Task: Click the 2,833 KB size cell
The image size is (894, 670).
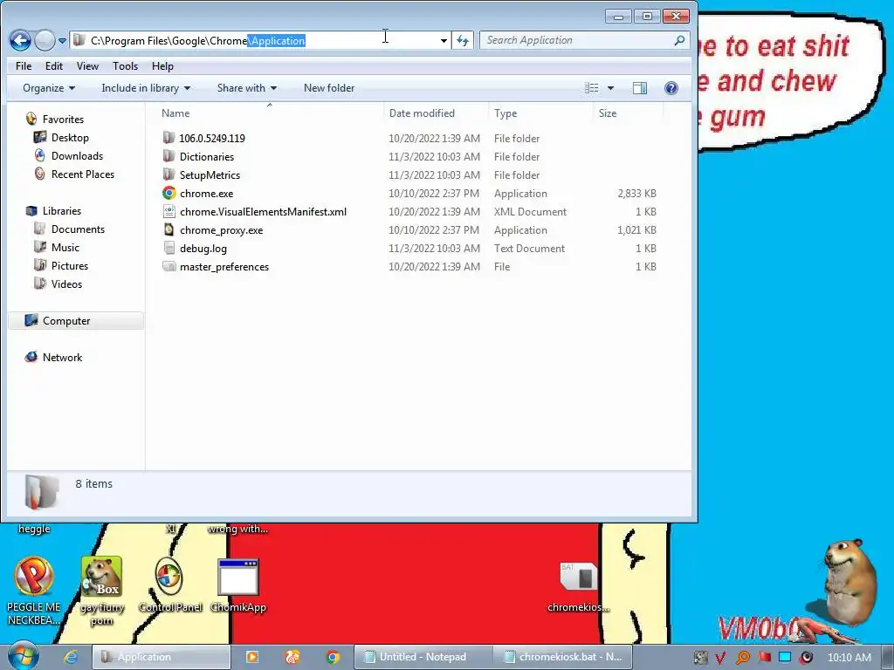Action: coord(636,193)
